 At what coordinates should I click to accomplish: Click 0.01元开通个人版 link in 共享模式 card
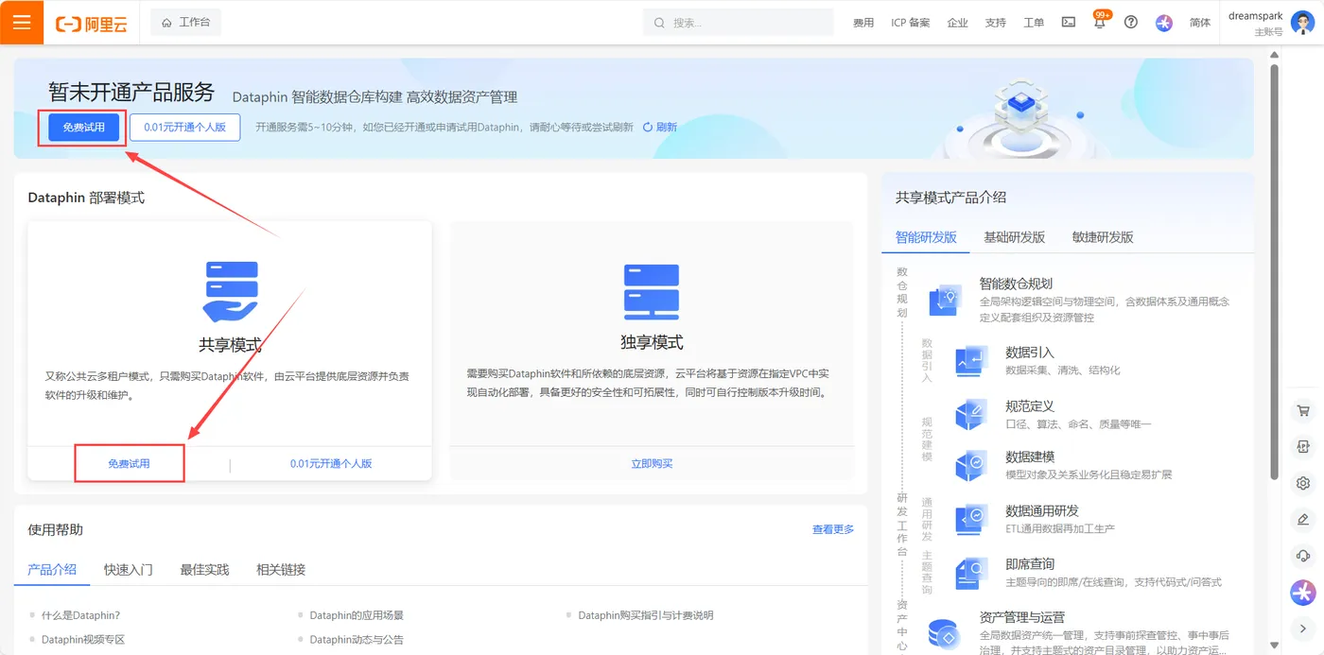(x=331, y=464)
